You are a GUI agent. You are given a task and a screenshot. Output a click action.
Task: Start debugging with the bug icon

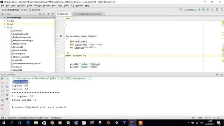pyautogui.click(x=204, y=9)
